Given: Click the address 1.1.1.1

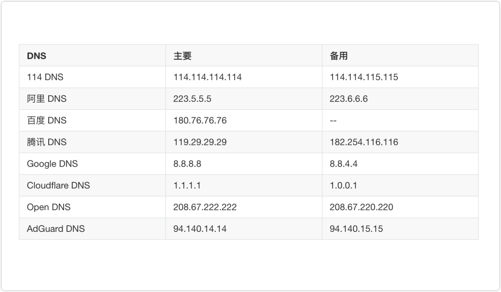Looking at the screenshot, I should pyautogui.click(x=187, y=186).
